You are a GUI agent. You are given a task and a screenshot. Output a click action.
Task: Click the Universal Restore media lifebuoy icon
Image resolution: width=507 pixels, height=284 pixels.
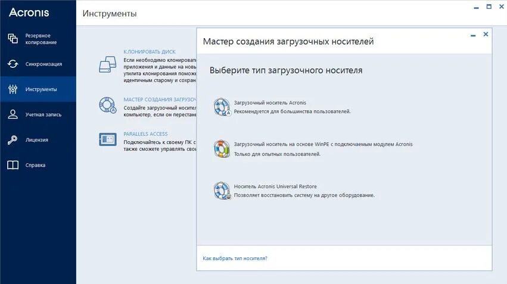tap(222, 191)
